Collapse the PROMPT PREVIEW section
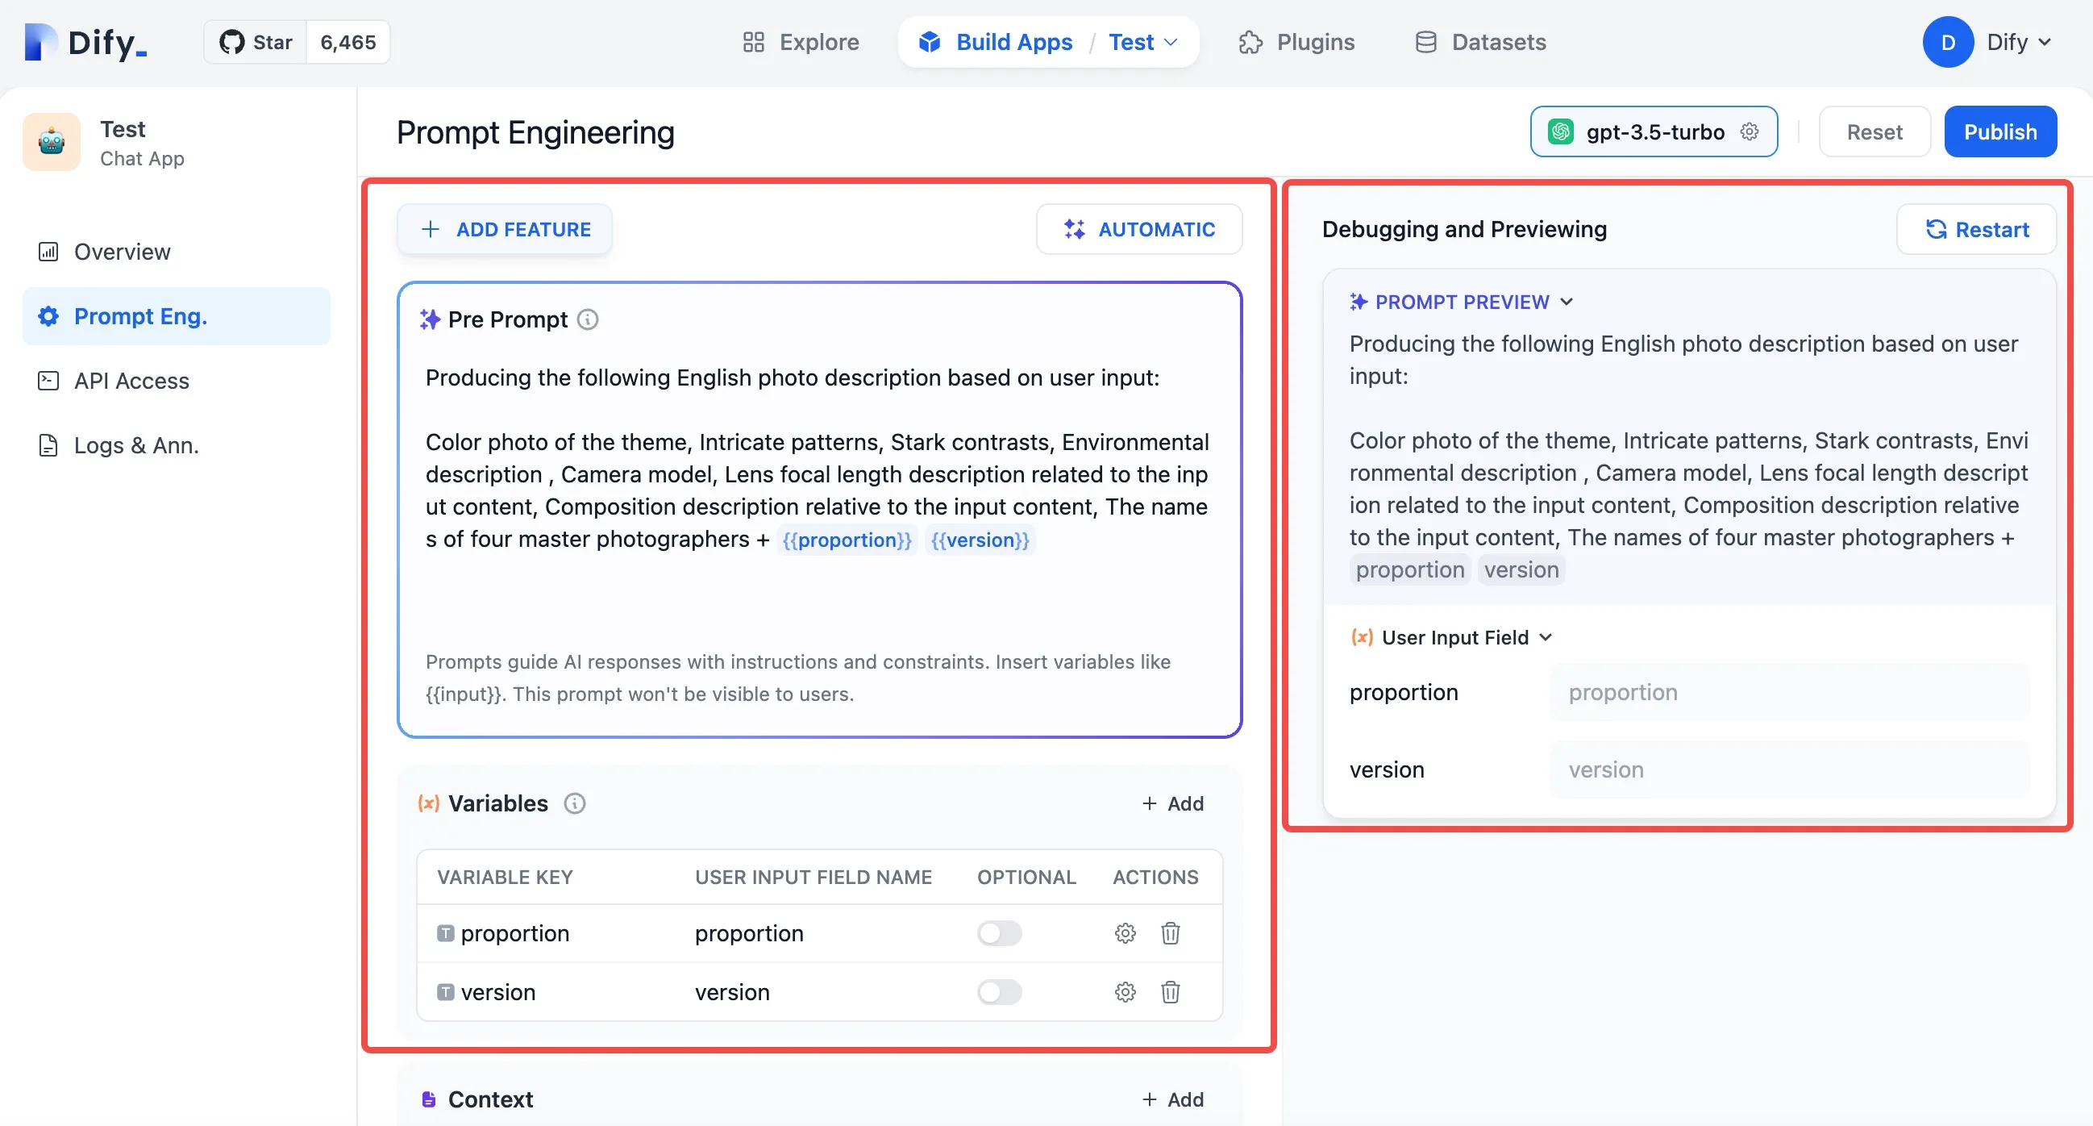 coord(1567,302)
